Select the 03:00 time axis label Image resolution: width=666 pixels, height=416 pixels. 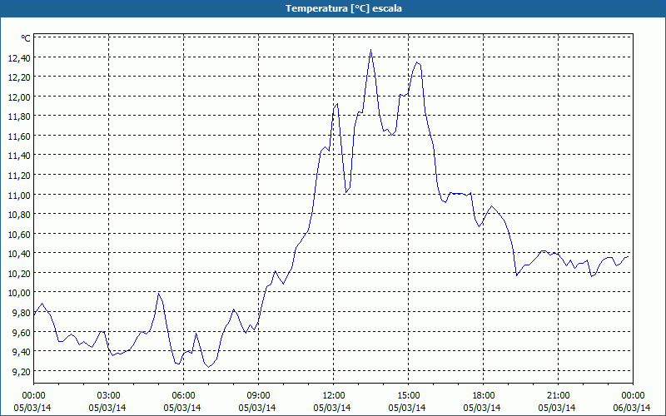point(108,396)
